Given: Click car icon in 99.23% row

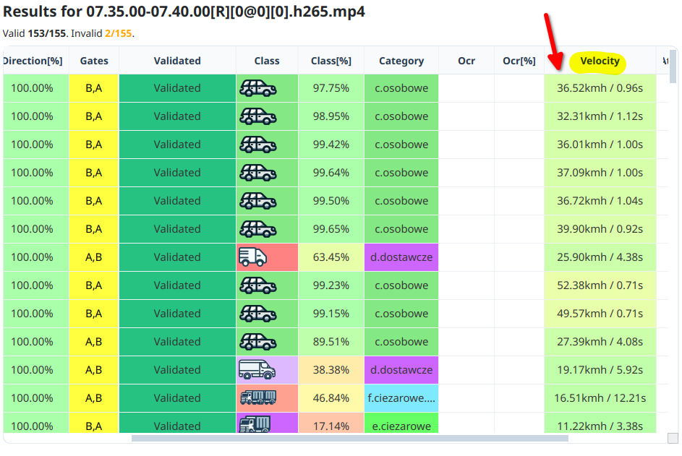Looking at the screenshot, I should click(x=258, y=285).
